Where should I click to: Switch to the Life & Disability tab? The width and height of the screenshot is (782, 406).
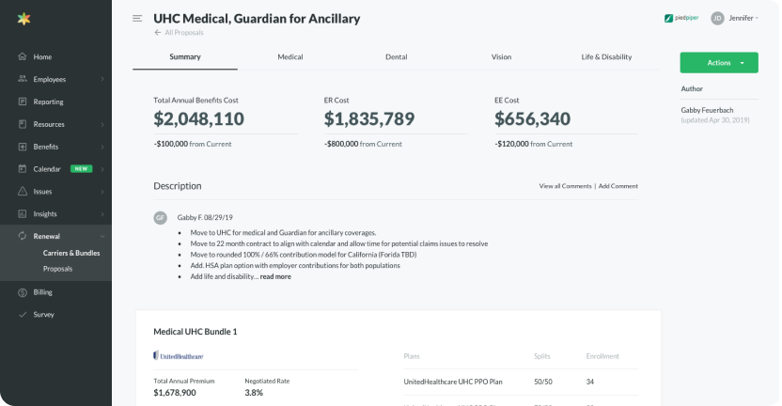tap(606, 57)
